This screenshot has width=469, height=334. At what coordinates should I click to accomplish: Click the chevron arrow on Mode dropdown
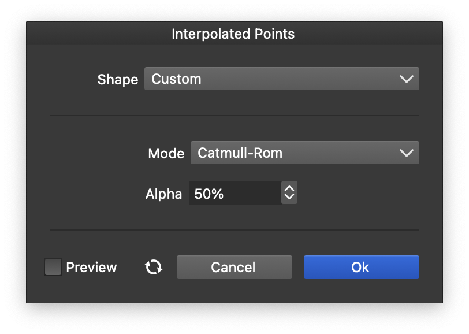pos(407,153)
